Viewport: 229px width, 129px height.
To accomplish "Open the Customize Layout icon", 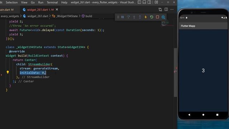I will (x=156, y=2).
